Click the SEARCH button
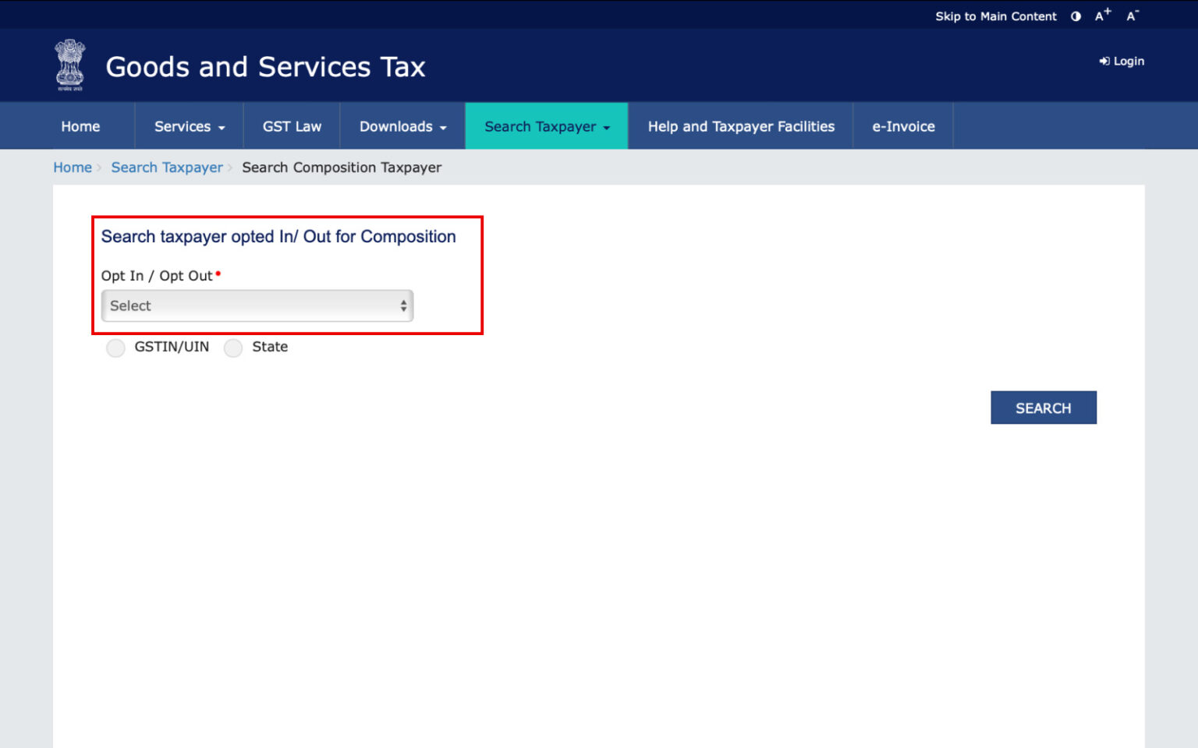This screenshot has height=748, width=1198. [1044, 407]
